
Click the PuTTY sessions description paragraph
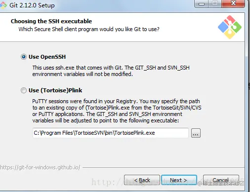(117, 111)
